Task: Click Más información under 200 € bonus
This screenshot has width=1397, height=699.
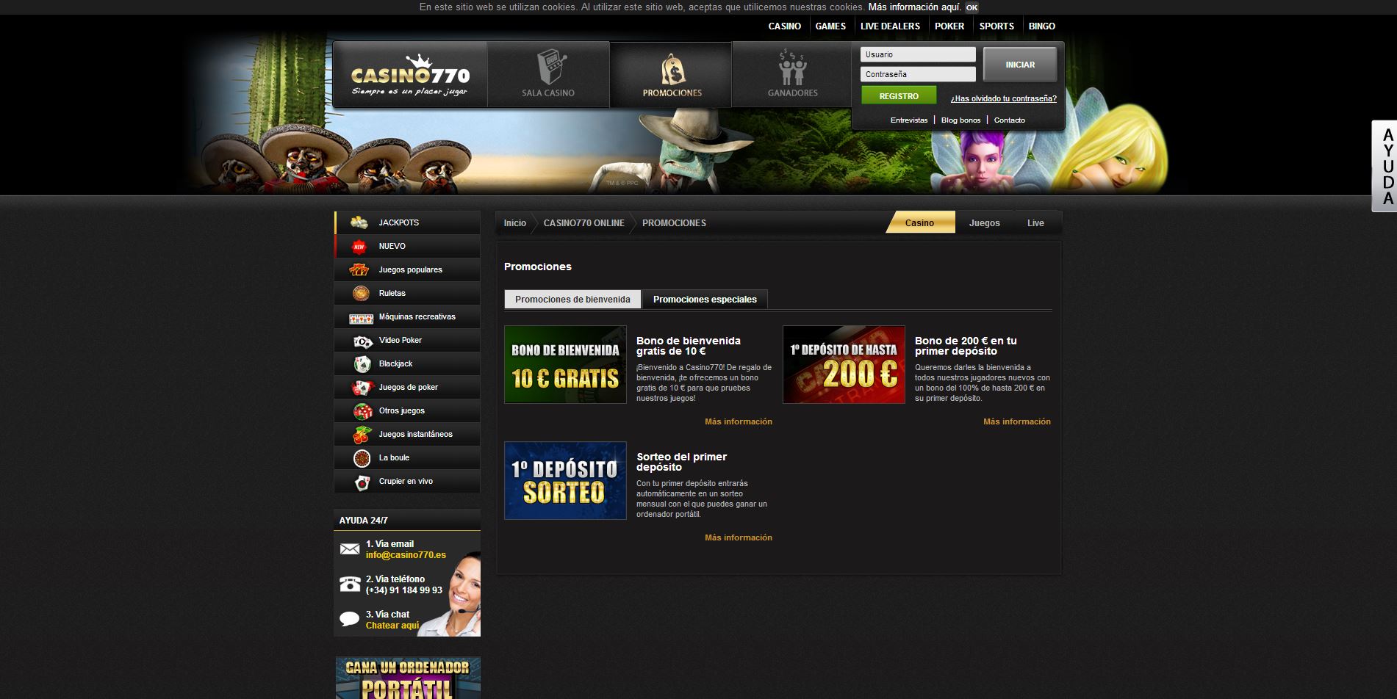Action: [1016, 421]
